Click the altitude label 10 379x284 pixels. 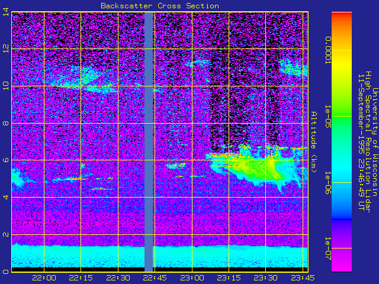(x=6, y=86)
